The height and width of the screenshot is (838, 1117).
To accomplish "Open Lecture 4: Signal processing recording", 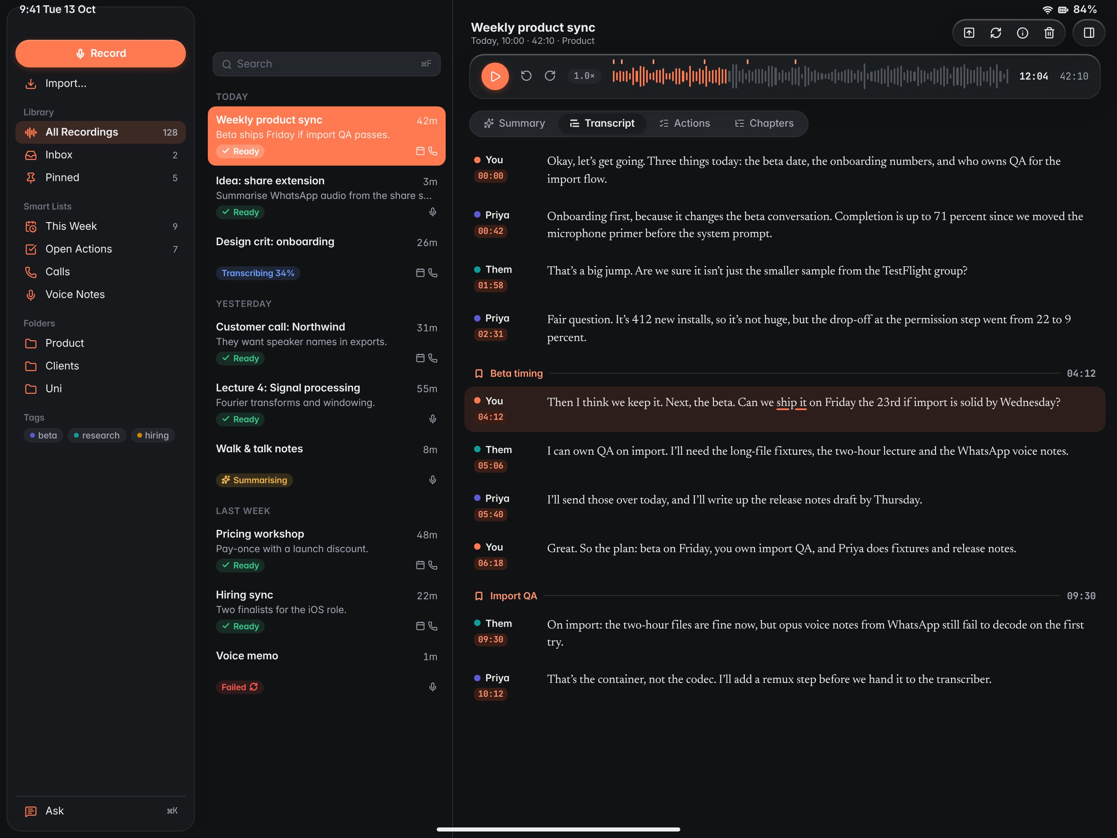I will click(326, 404).
